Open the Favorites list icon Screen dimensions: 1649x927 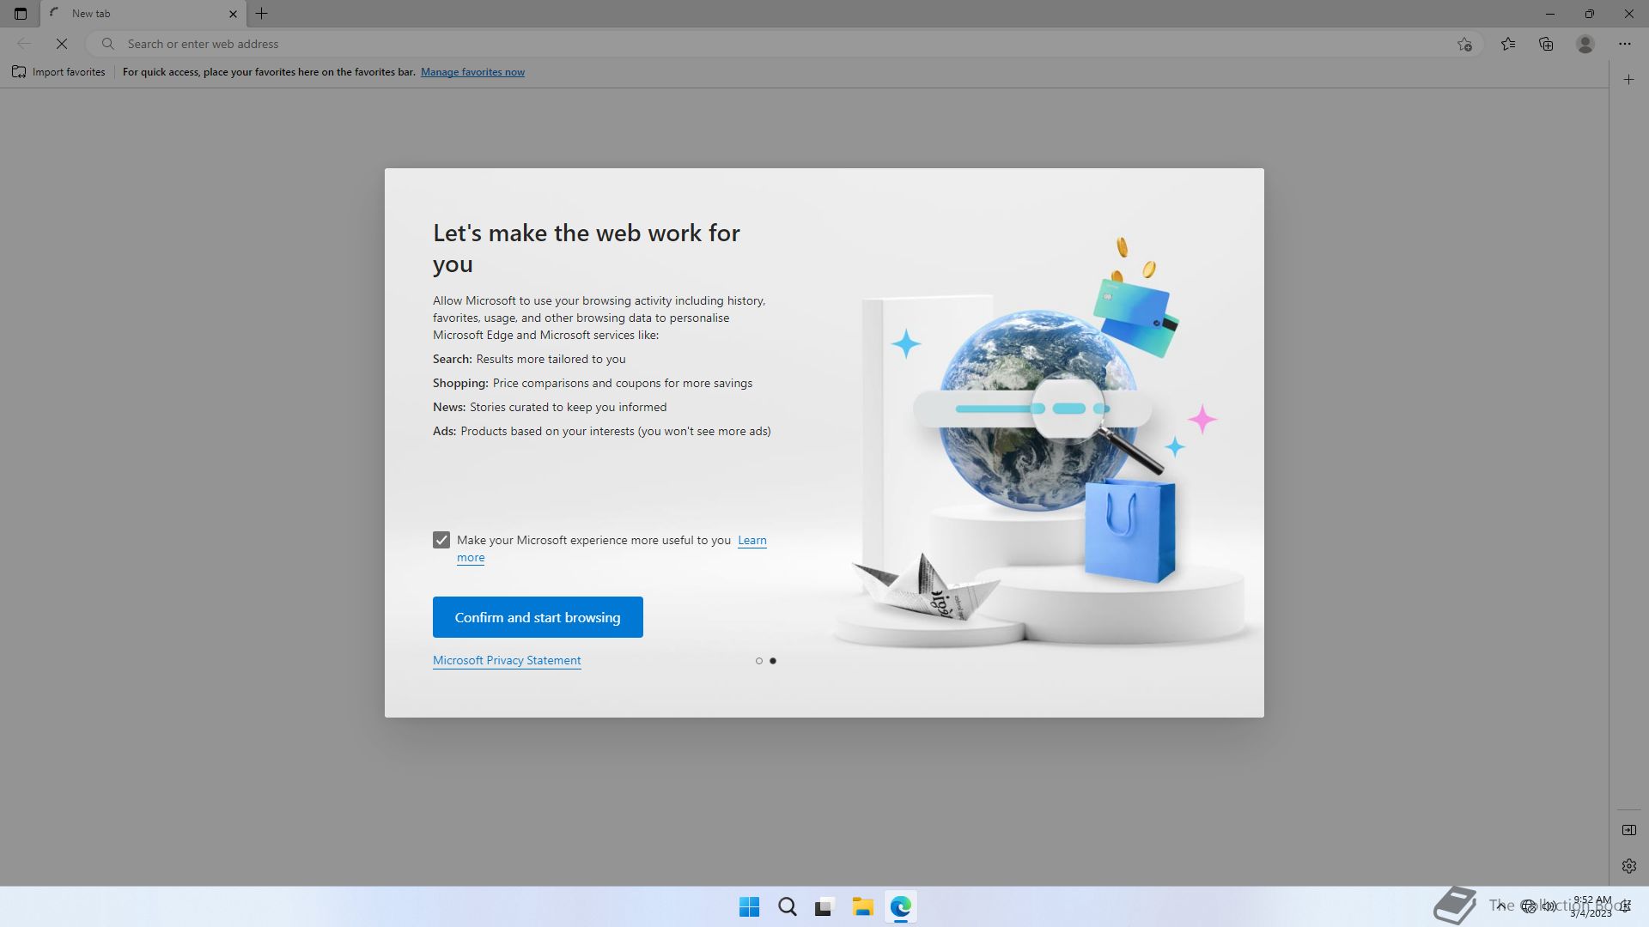[x=1508, y=44]
